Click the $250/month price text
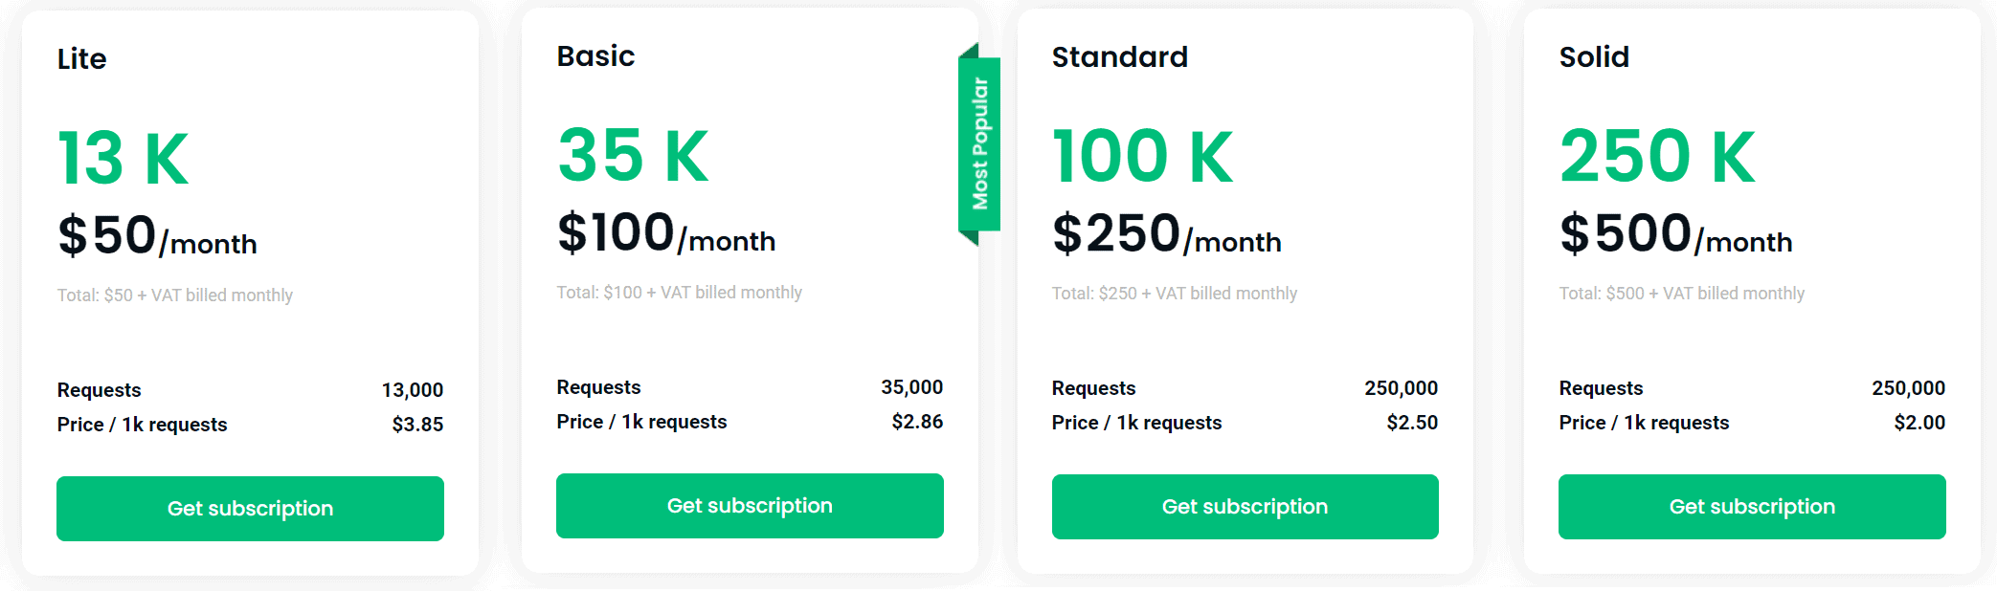 (x=1166, y=234)
